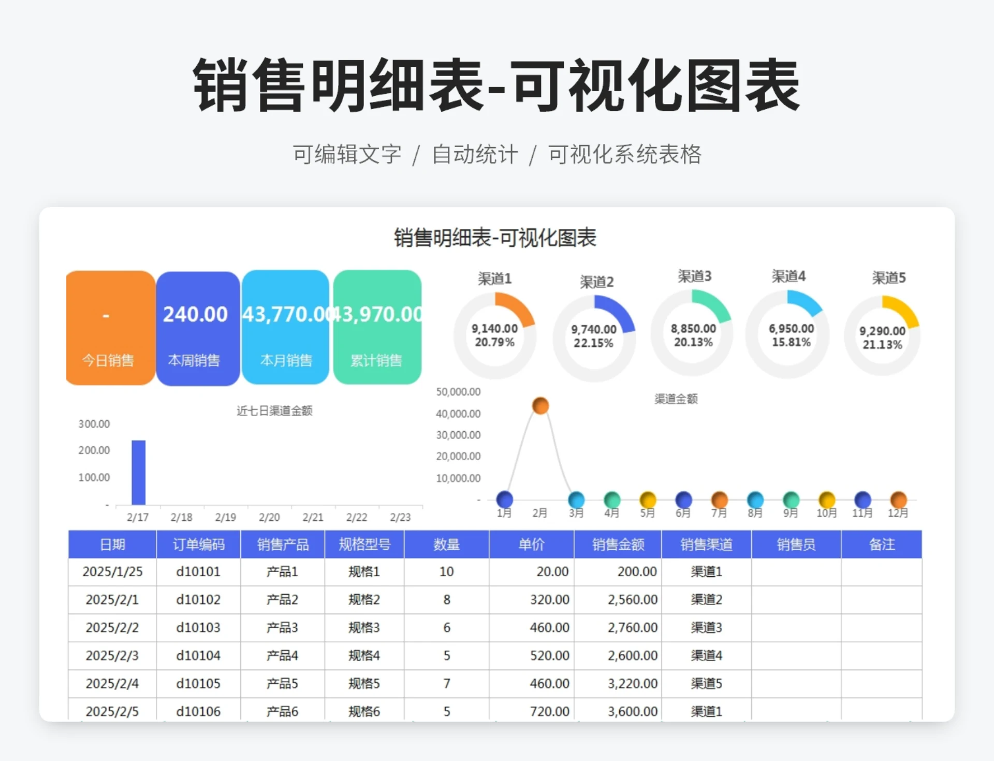The width and height of the screenshot is (994, 761).
Task: Click the 近七日渠道金额 chart title
Action: [x=273, y=412]
